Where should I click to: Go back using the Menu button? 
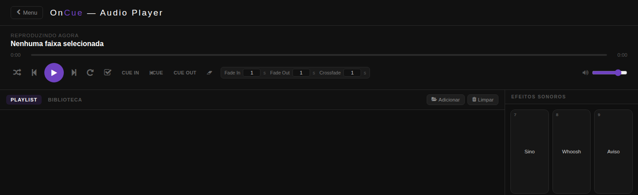click(x=27, y=12)
